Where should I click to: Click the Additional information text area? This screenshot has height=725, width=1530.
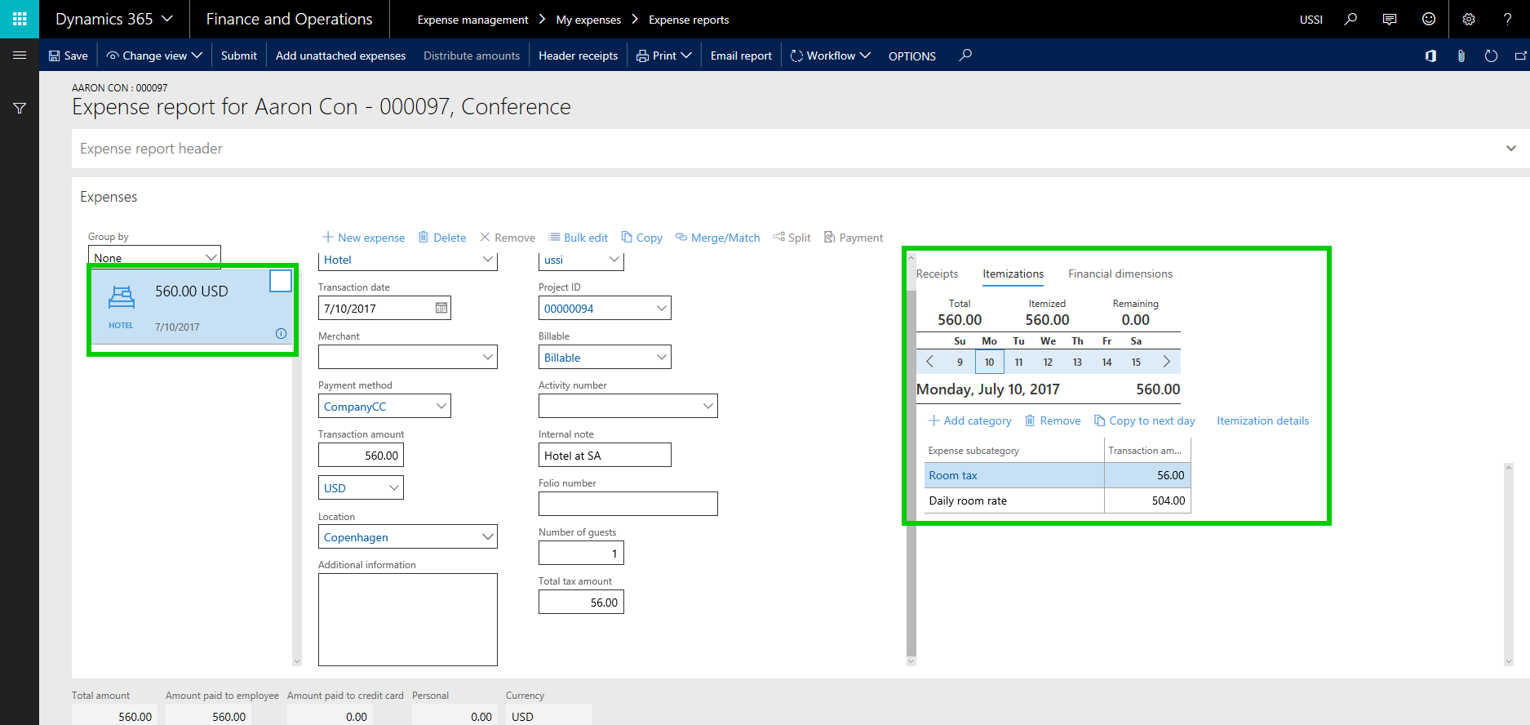click(x=408, y=620)
